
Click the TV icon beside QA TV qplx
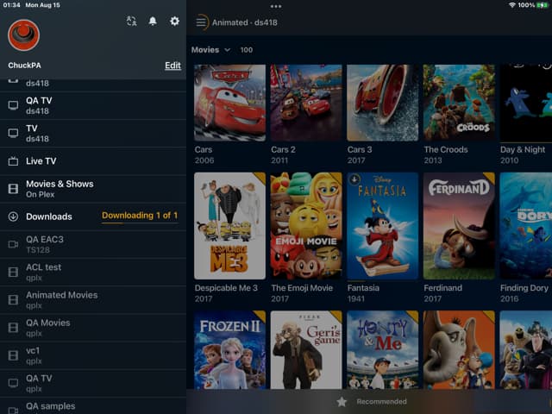point(13,383)
